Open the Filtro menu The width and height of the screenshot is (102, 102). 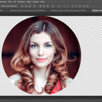pyautogui.click(x=10, y=2)
